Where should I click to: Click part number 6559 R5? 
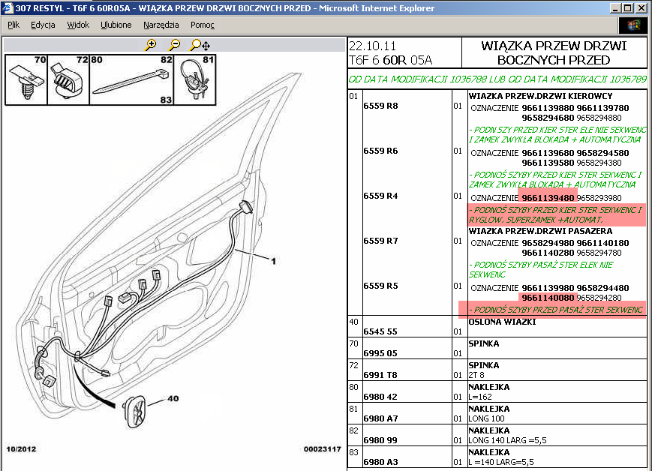380,286
